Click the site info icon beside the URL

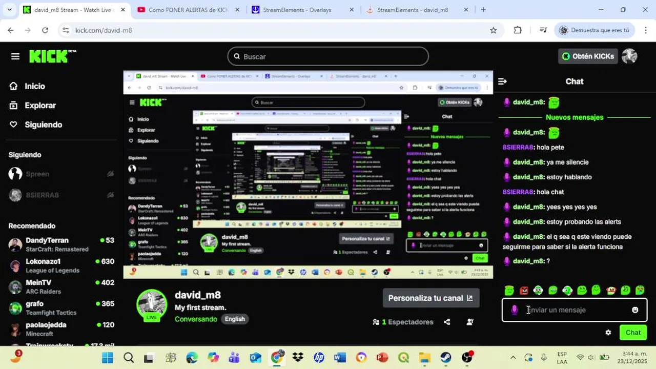65,30
